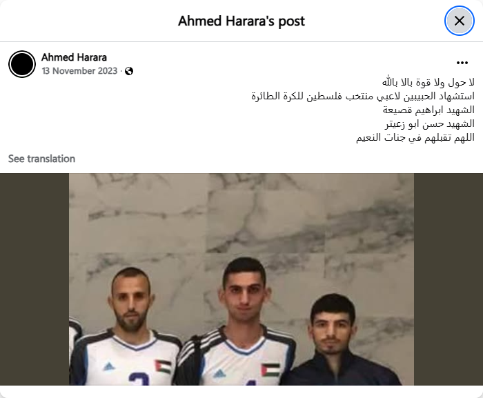Click the "Ahmed Harara's post" dialog title
483x398 pixels.
tap(241, 21)
